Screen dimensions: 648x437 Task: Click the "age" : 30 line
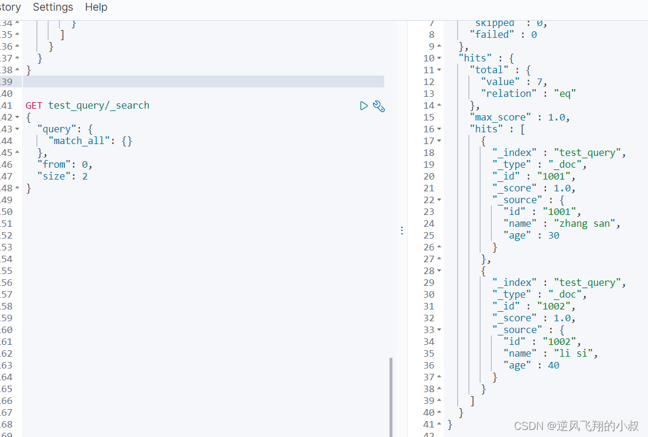pos(531,236)
